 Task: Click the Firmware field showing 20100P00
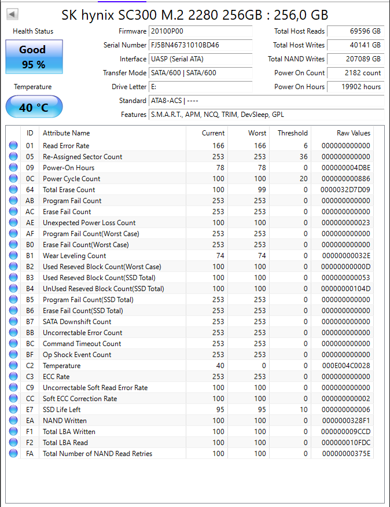201,31
